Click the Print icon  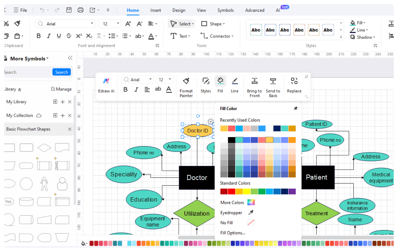click(80, 10)
